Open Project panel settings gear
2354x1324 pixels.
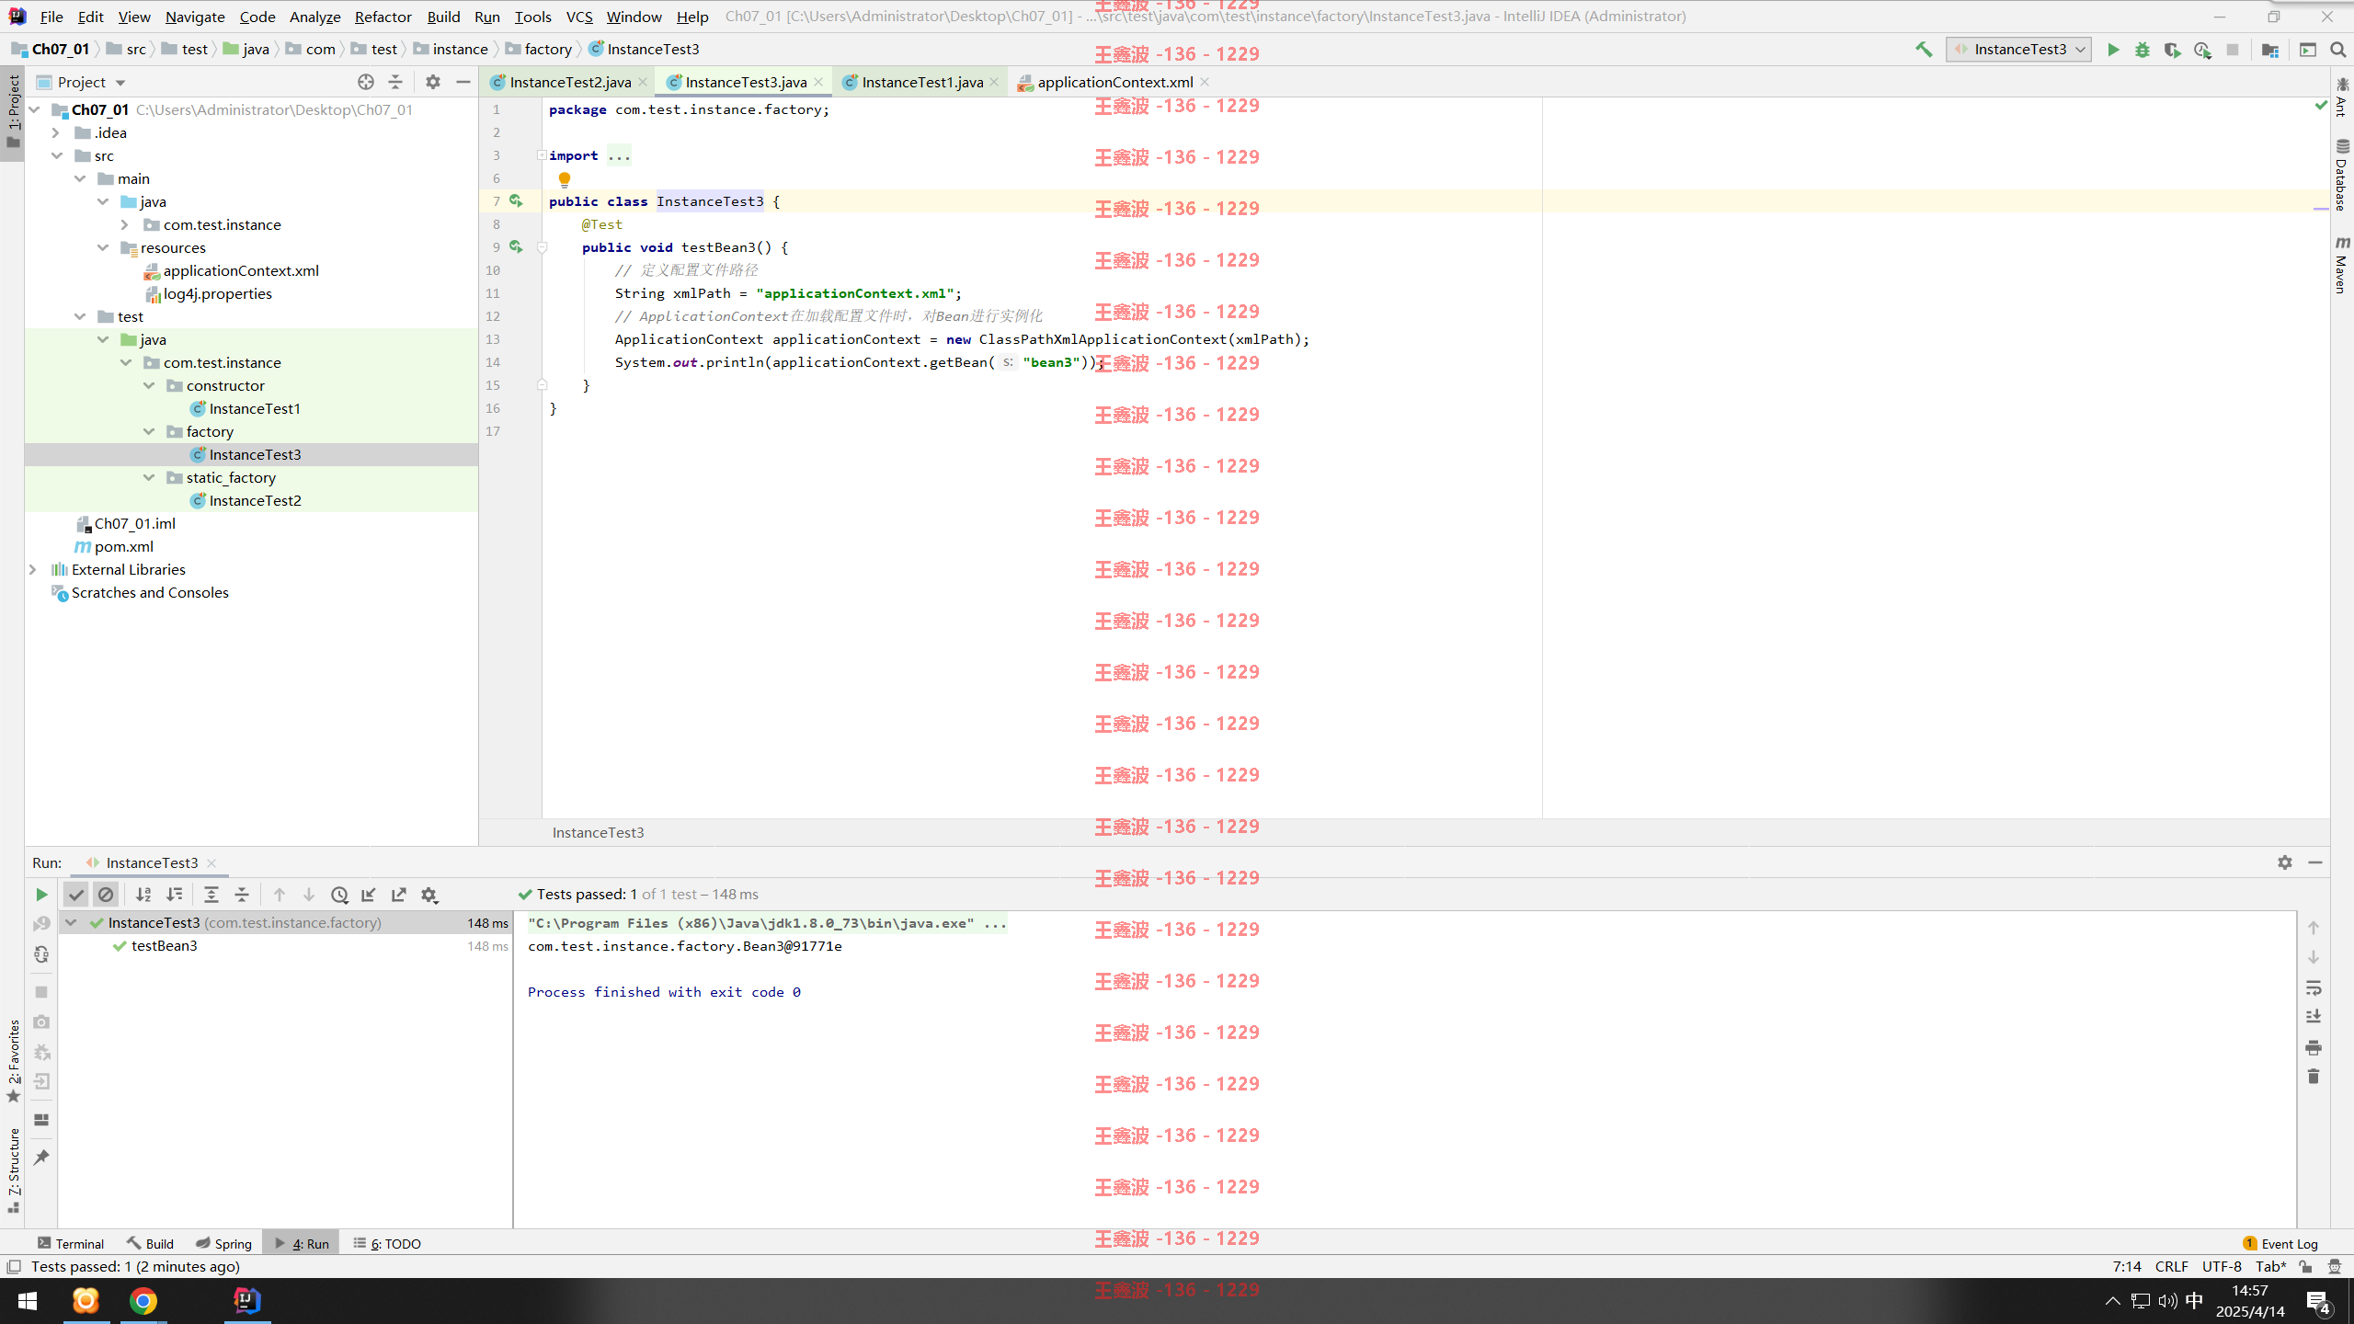[x=433, y=82]
